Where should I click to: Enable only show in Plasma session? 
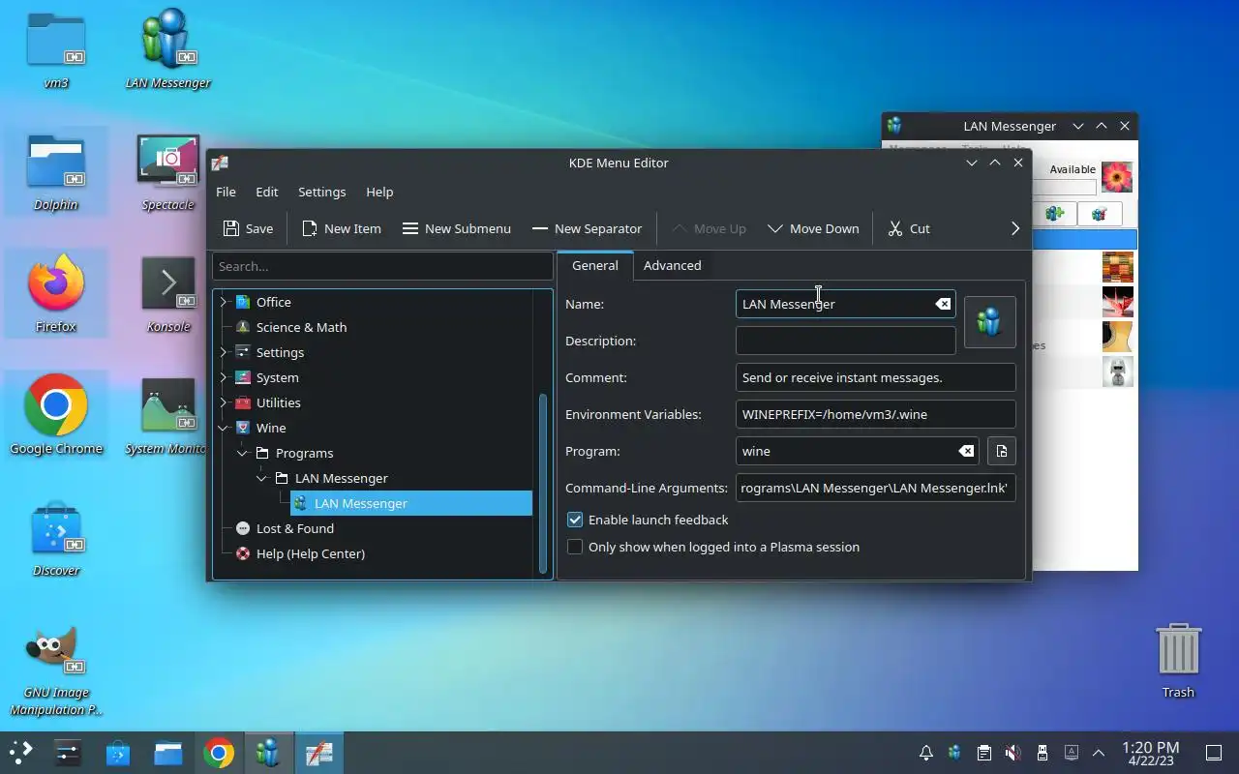pos(575,547)
